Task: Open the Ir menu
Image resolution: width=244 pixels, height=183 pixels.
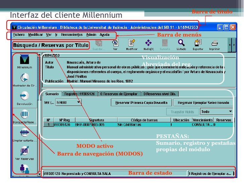Action: point(56,35)
